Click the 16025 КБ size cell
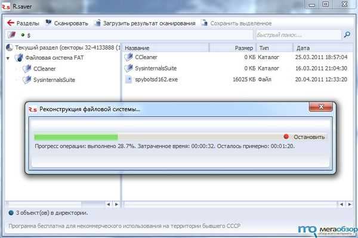Viewport: 358px width, 238px height. point(244,79)
